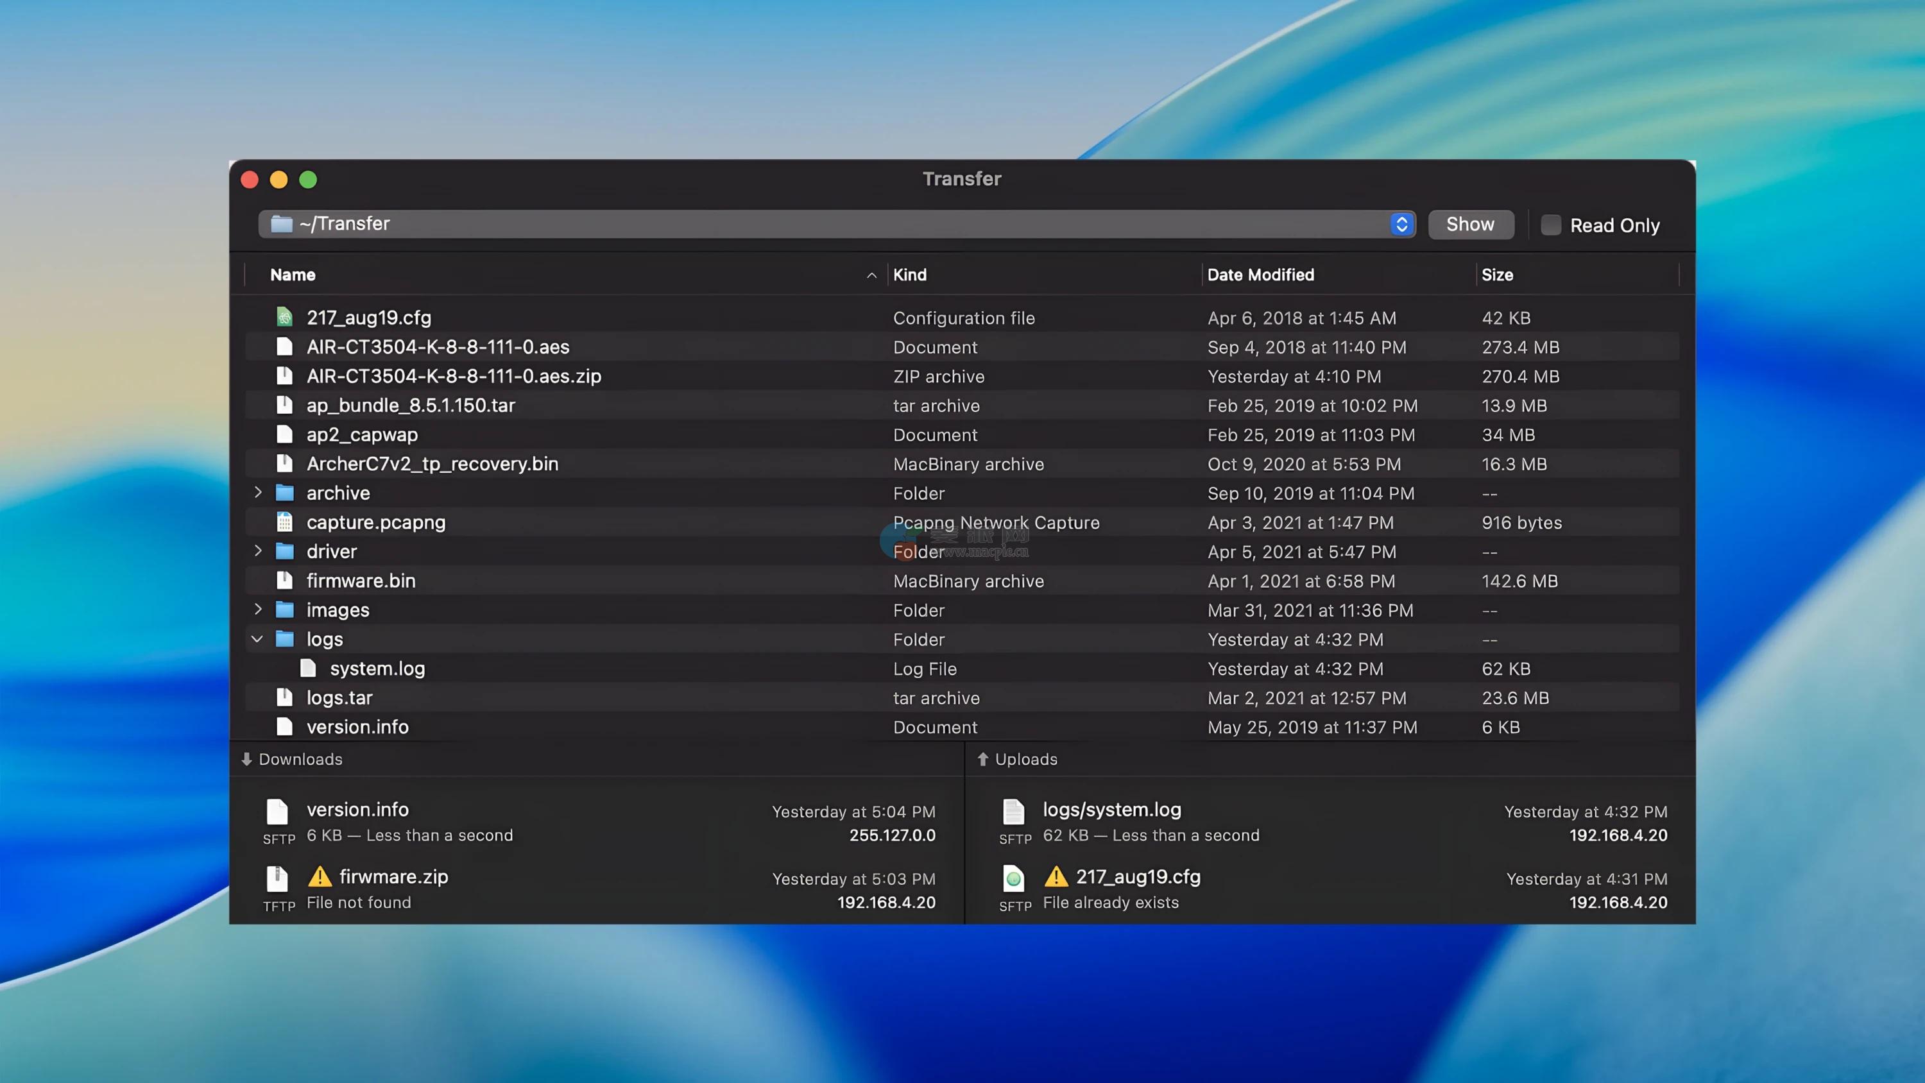1925x1083 pixels.
Task: Expand the driver folder disclosure arrow
Action: [258, 551]
